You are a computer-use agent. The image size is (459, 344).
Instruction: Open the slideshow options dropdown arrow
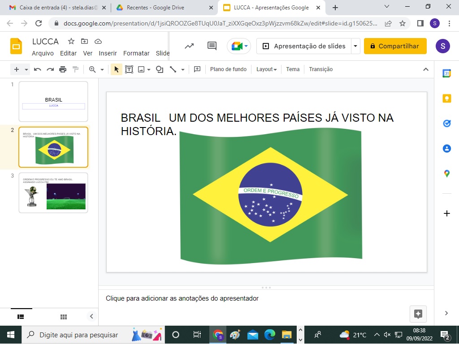click(355, 46)
